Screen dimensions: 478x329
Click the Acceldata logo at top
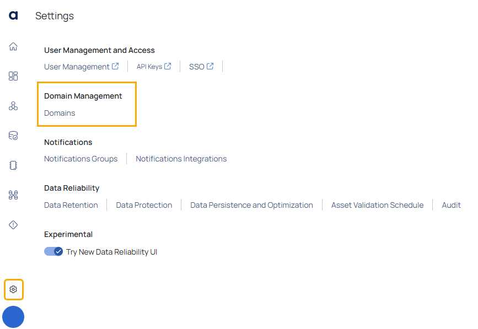13,15
